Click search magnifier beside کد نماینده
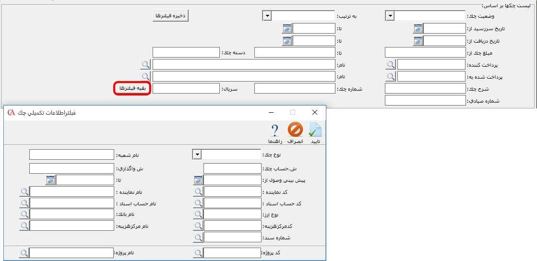This screenshot has height=261, width=537. (198, 191)
